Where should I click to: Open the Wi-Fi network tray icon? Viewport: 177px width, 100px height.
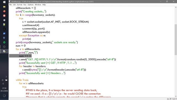pos(3,84)
